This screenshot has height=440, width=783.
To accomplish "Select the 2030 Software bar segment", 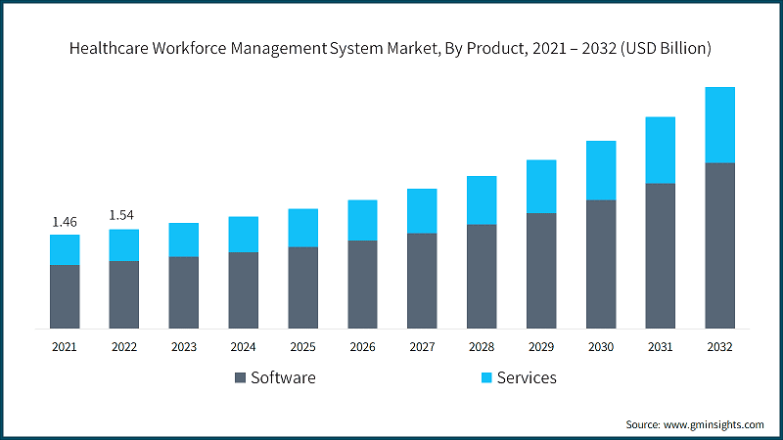I will pos(601,264).
